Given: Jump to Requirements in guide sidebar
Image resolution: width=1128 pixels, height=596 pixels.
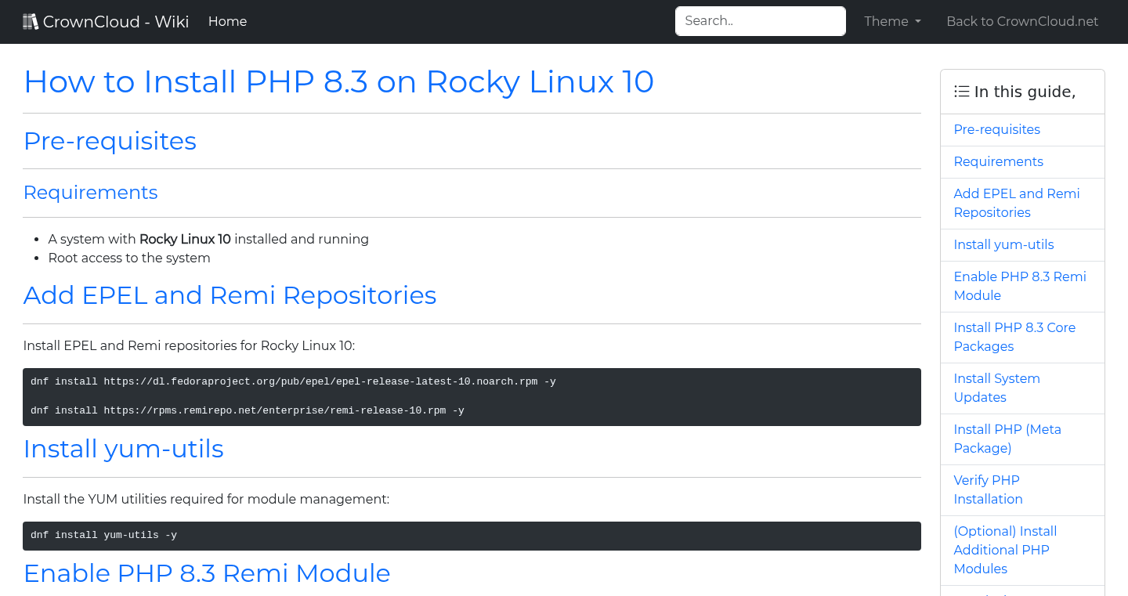Looking at the screenshot, I should point(998,162).
